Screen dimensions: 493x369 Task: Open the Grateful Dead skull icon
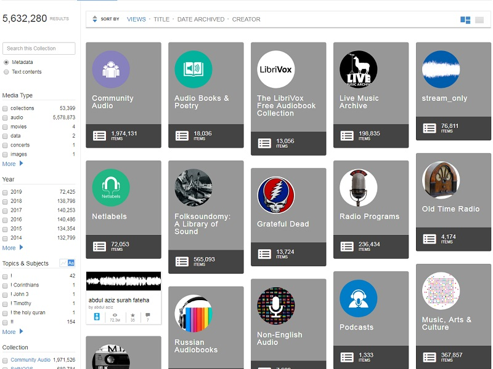(x=276, y=195)
